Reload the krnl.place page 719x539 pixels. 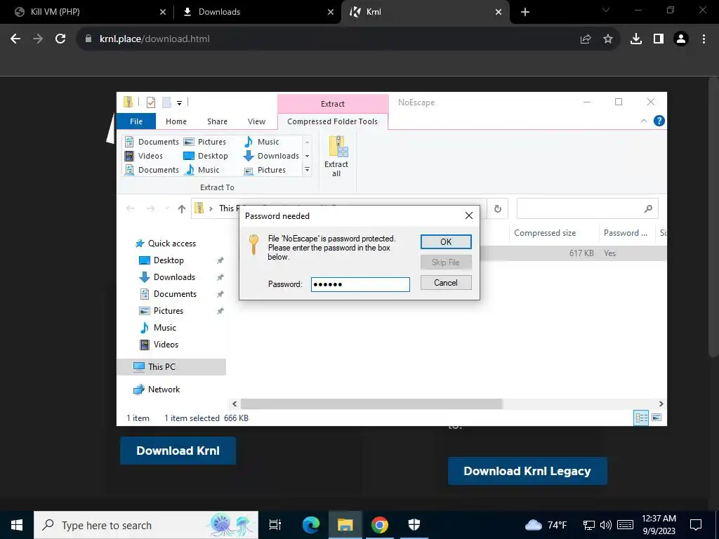click(60, 39)
